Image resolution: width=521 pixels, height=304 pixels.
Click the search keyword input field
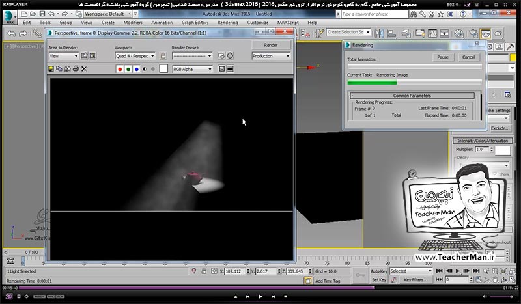[x=375, y=14]
